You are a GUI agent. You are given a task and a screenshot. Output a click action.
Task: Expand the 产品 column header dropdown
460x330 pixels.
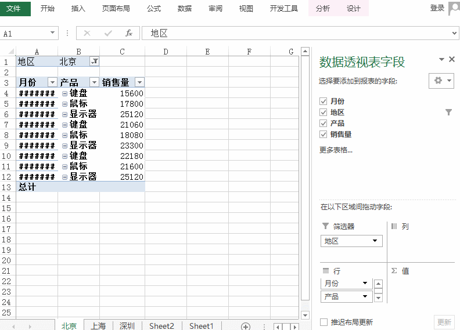pyautogui.click(x=94, y=83)
